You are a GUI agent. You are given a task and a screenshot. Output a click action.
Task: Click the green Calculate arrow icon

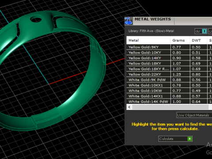(189, 139)
